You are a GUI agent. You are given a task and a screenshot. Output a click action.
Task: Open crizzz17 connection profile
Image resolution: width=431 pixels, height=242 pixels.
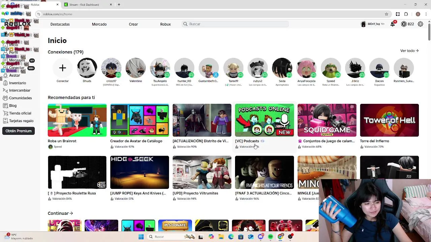(x=111, y=72)
